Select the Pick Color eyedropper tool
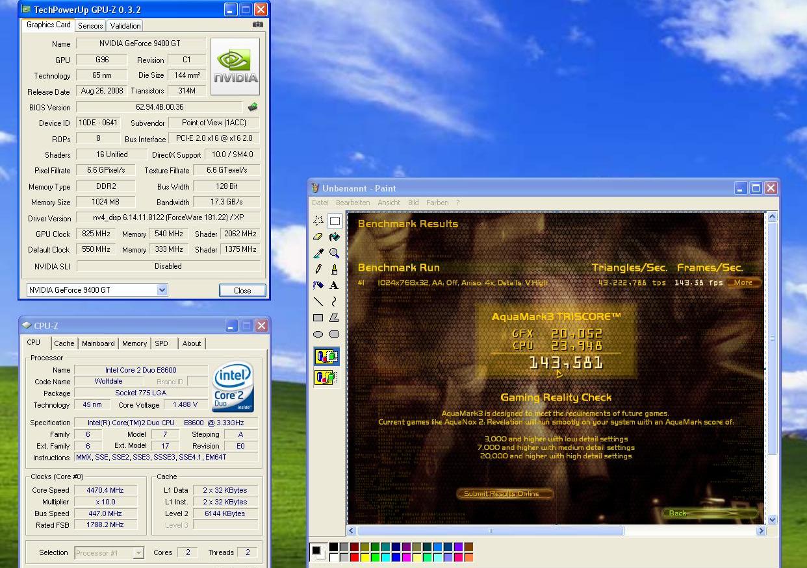Image resolution: width=807 pixels, height=568 pixels. tap(318, 253)
